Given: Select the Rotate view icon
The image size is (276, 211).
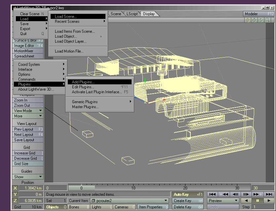Looking at the screenshot, I should (261, 20).
